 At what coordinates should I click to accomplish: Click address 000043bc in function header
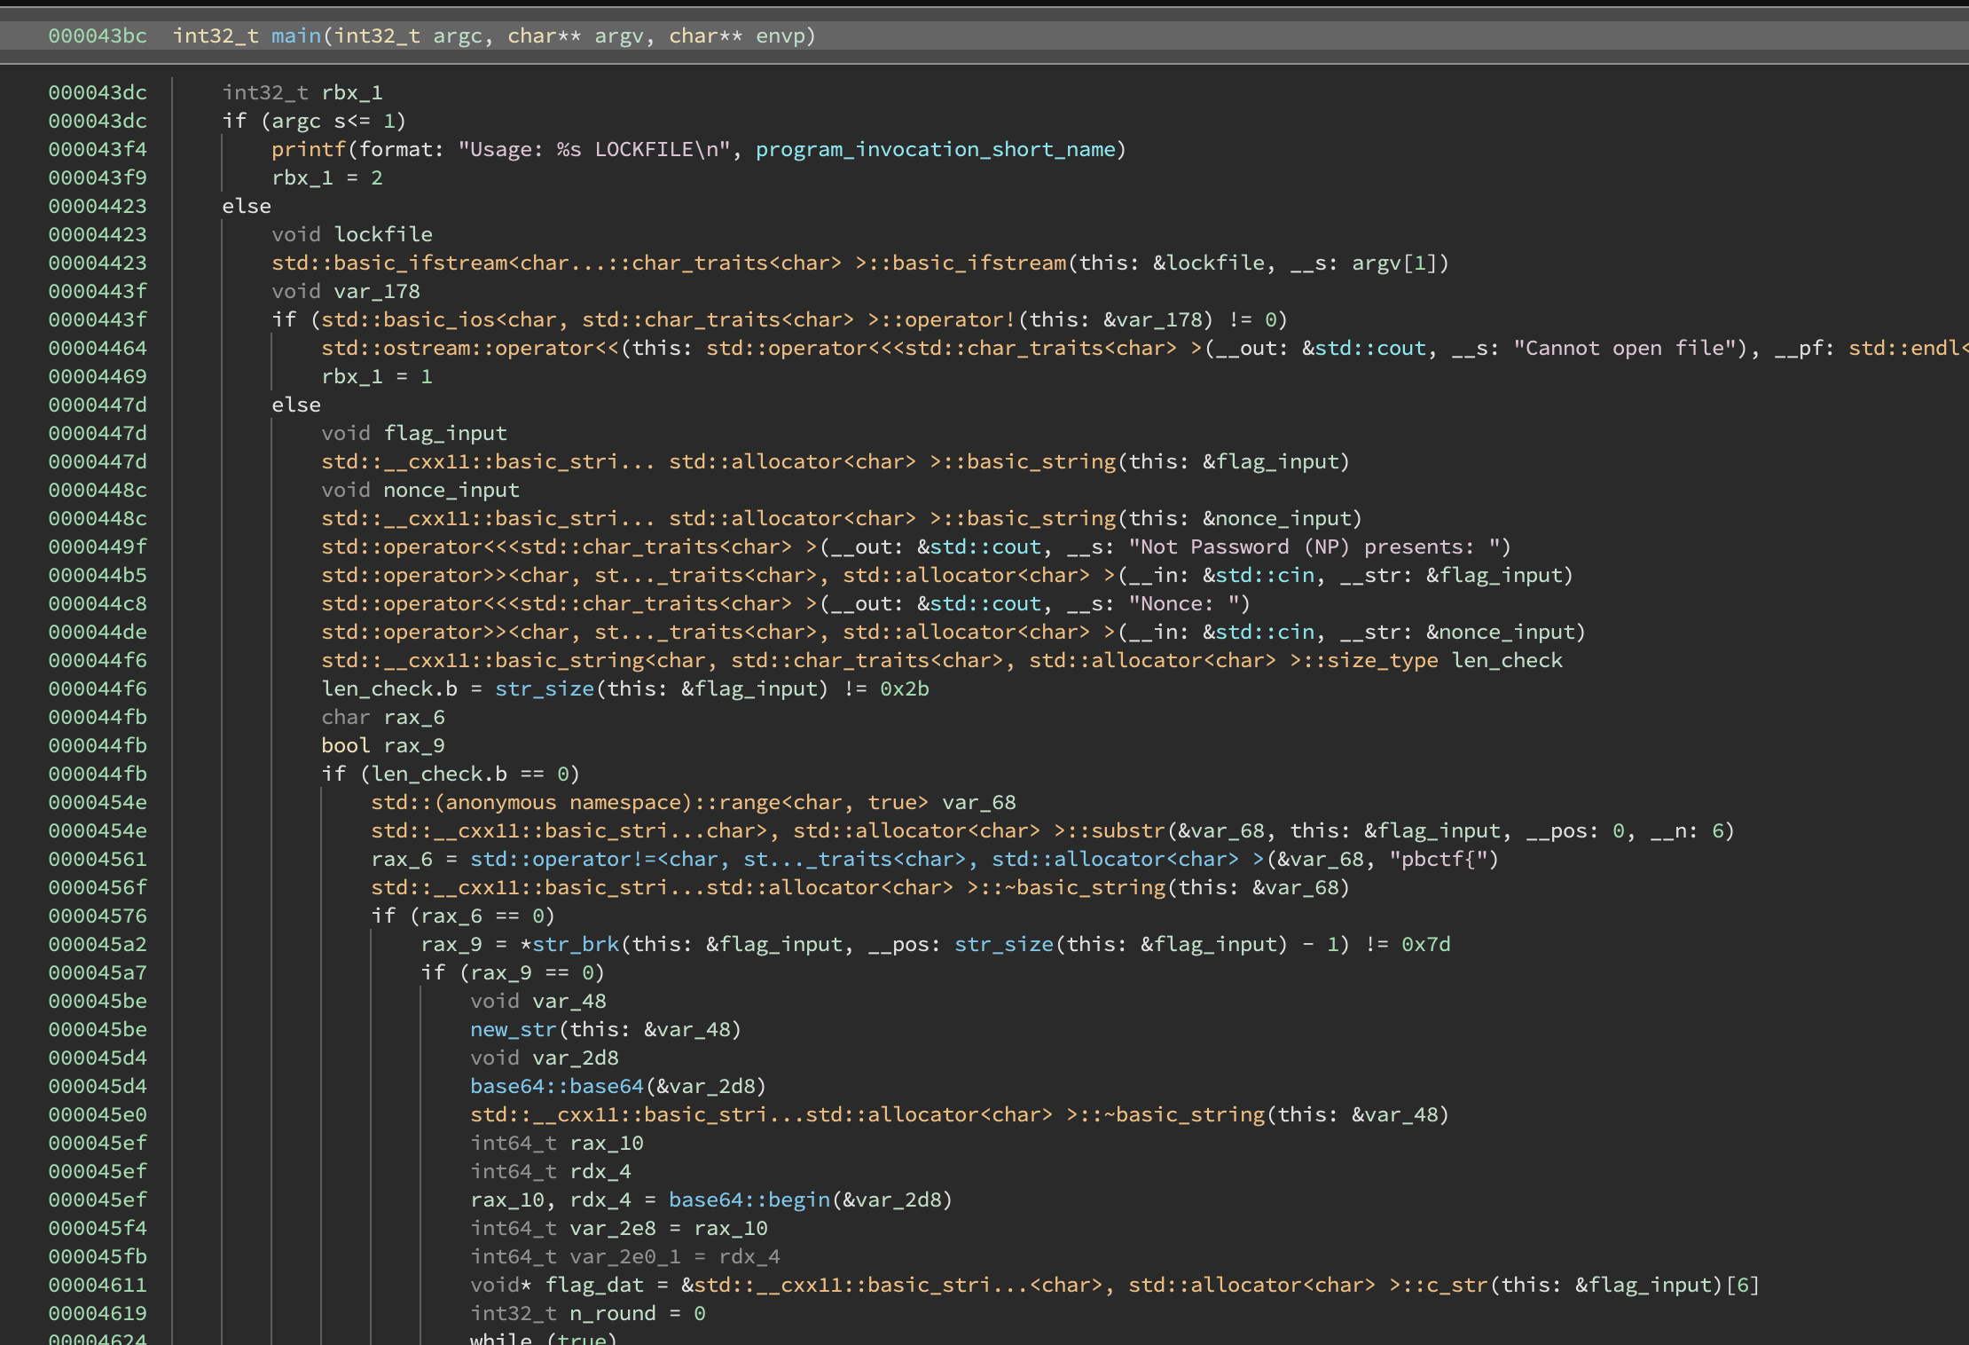98,35
